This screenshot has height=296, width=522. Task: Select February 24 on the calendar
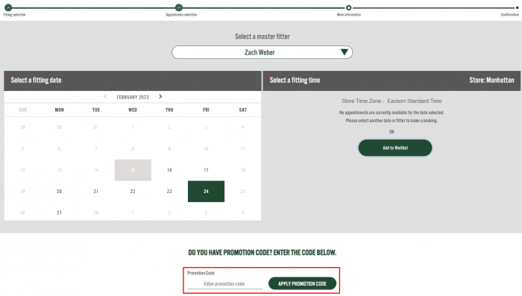(x=206, y=192)
